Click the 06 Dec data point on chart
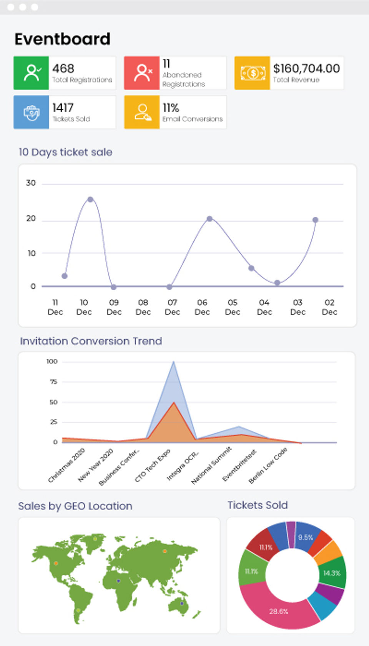Viewport: 369px width, 646px height. [x=209, y=219]
